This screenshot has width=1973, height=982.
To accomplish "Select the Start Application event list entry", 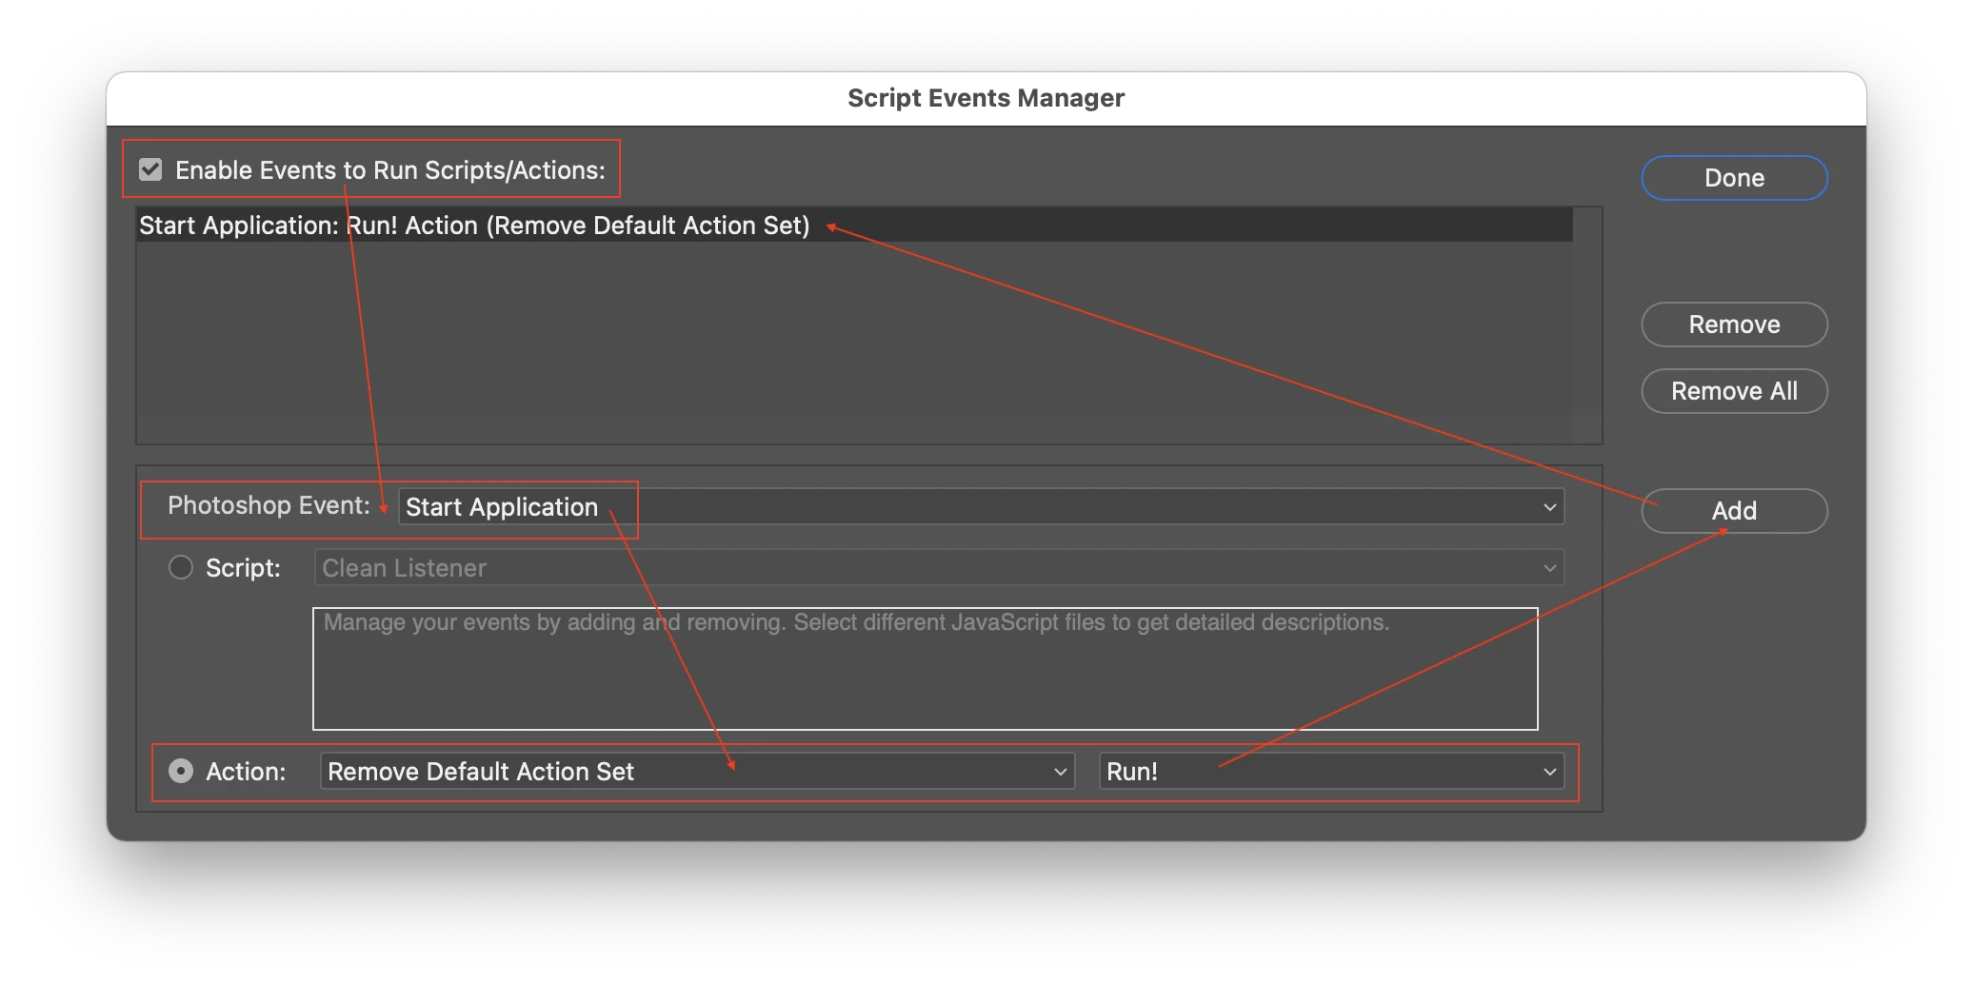I will pos(854,226).
